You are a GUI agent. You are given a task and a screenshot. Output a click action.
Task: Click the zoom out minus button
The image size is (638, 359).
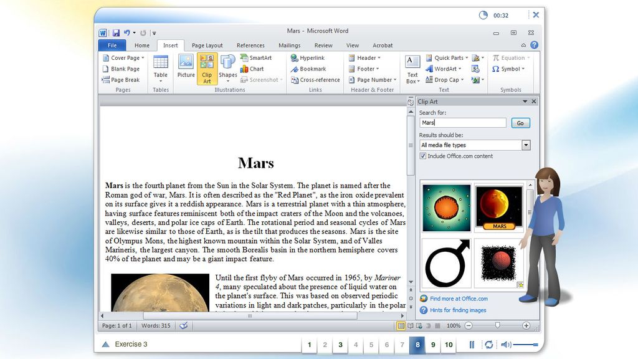point(469,325)
